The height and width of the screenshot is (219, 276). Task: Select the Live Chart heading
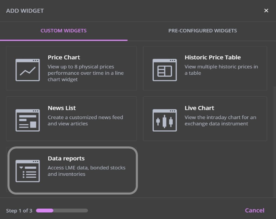pos(199,108)
